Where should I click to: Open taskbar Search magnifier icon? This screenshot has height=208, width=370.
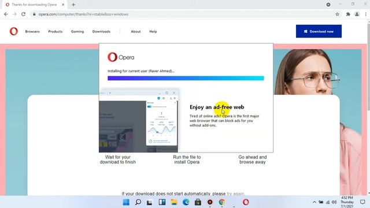point(138,202)
